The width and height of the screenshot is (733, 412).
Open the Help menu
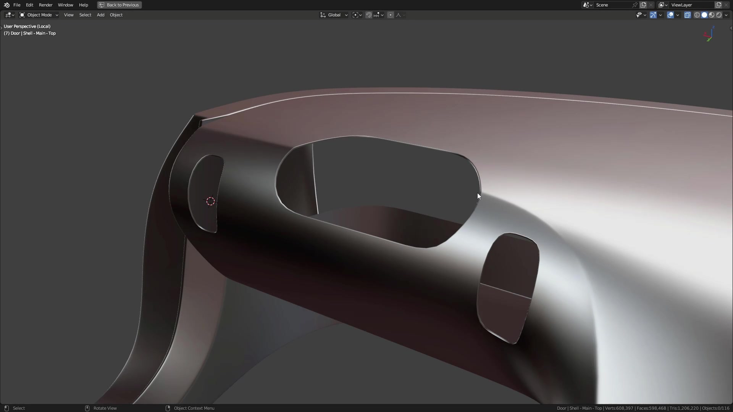pos(83,5)
